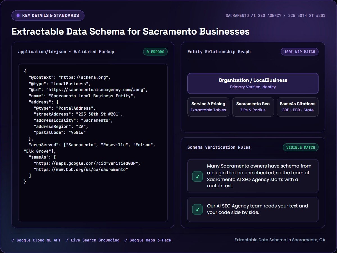Click the Google Maps 3-Pack check item
This screenshot has width=337, height=253.
coord(148,240)
